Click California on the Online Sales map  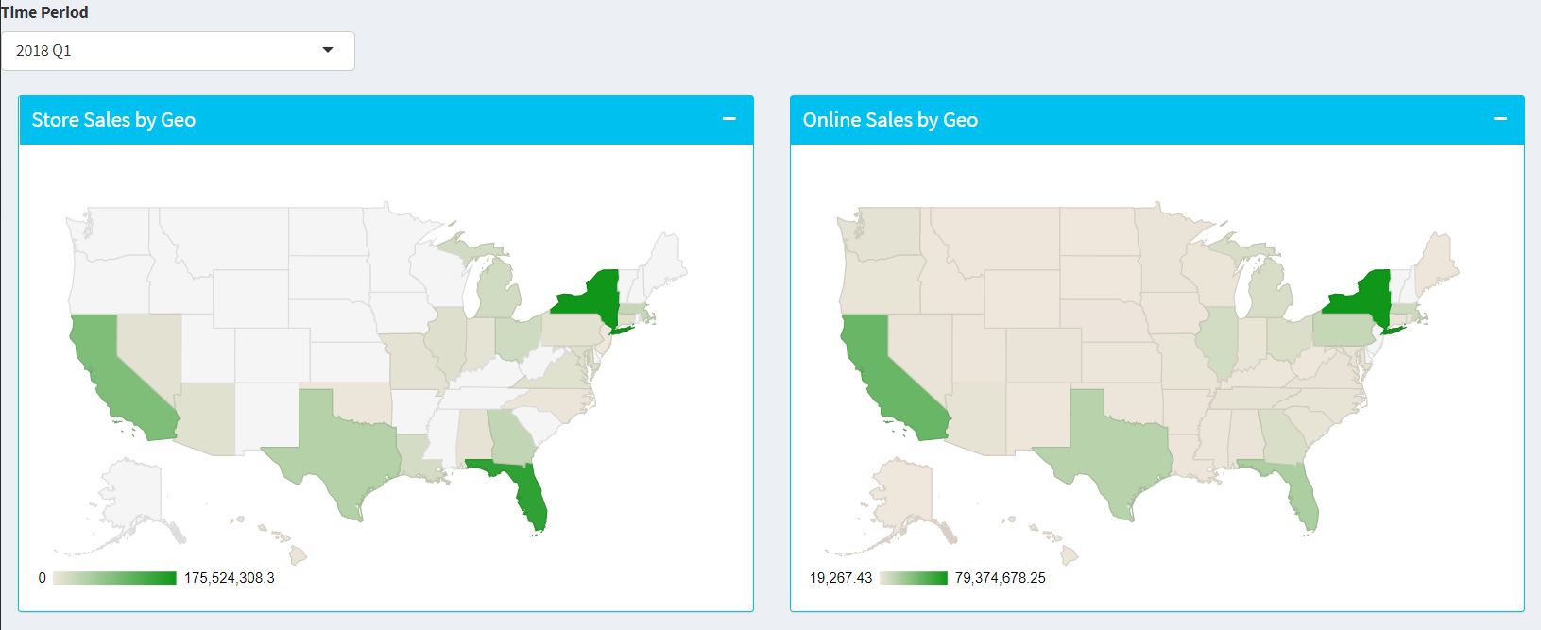click(x=889, y=378)
